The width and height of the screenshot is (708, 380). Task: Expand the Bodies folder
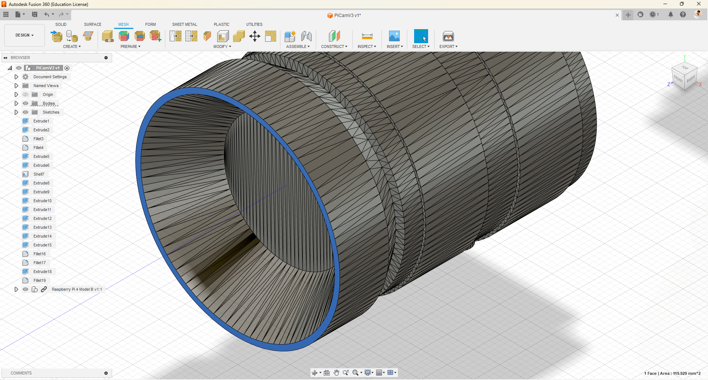coord(16,103)
